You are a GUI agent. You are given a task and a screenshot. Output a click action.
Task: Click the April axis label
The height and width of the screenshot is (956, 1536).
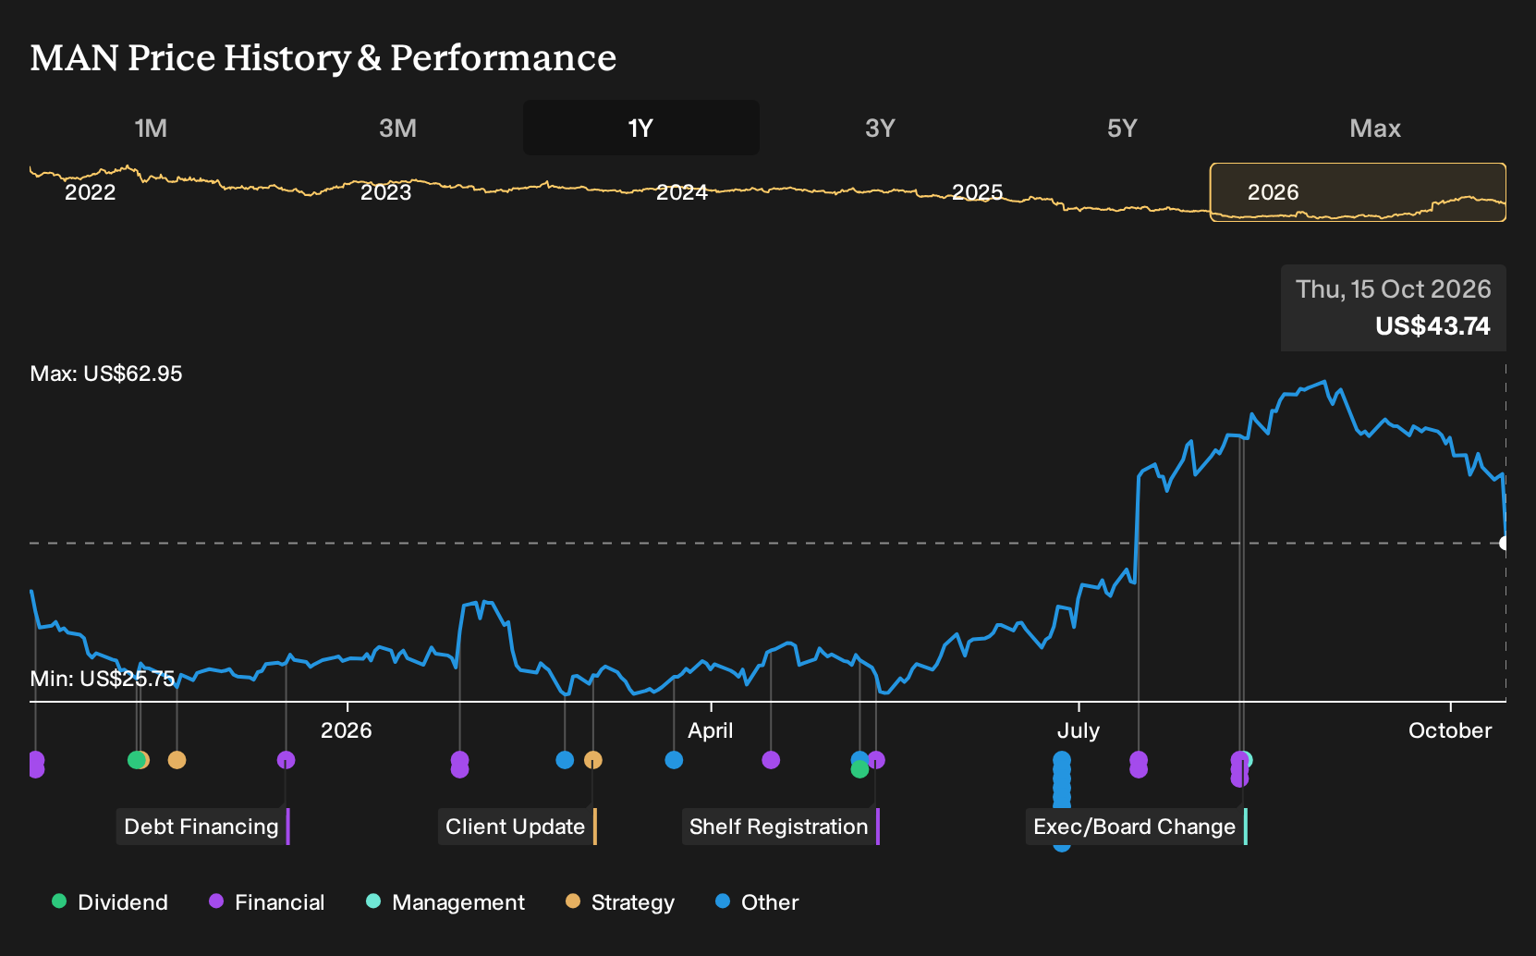[711, 730]
